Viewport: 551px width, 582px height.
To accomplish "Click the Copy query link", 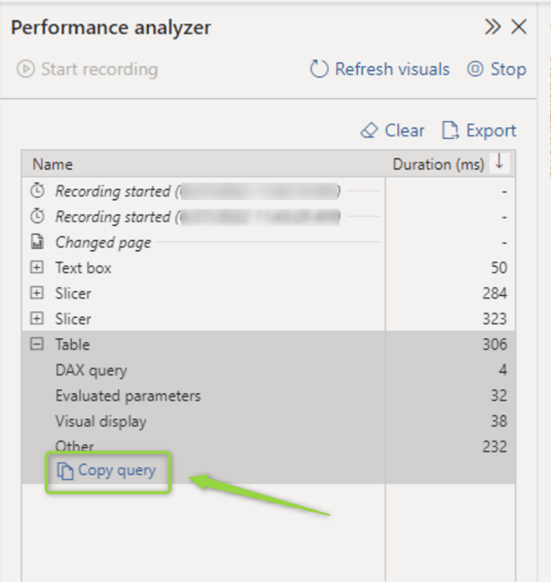I will pyautogui.click(x=116, y=471).
